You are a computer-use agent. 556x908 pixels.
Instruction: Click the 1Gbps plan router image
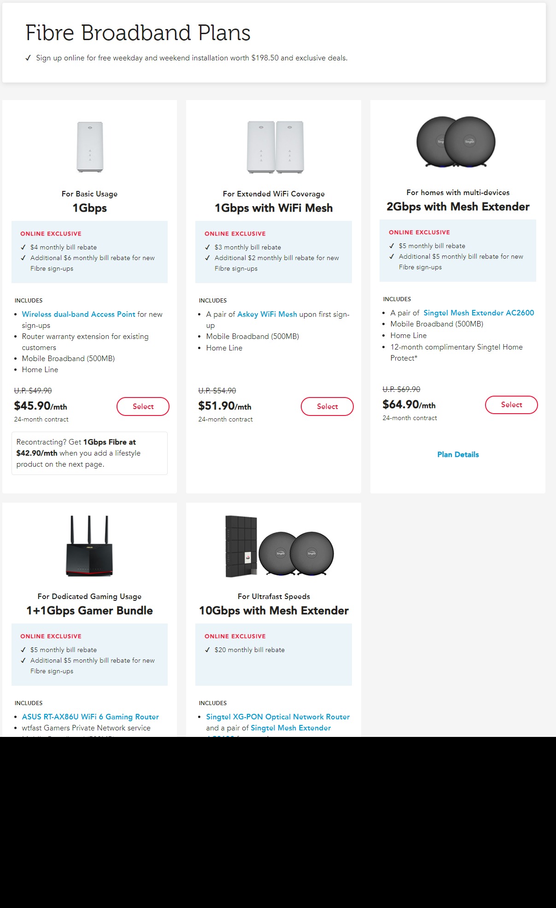(x=90, y=147)
